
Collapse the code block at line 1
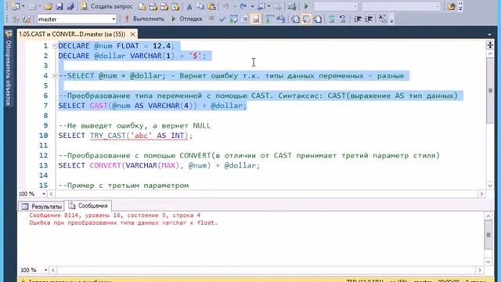click(x=55, y=46)
